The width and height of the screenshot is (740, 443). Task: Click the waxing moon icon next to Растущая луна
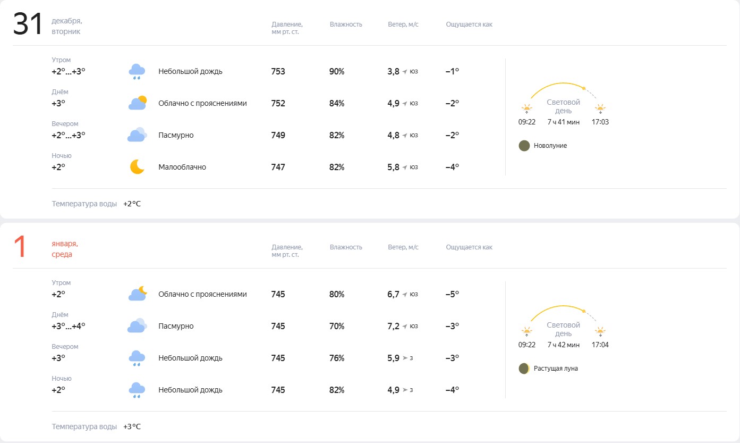pyautogui.click(x=524, y=369)
